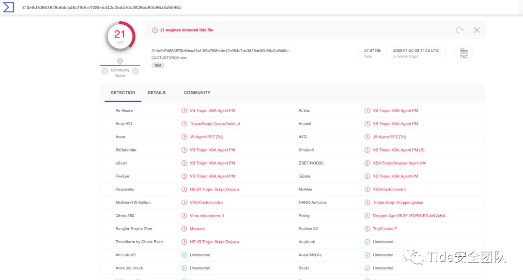The image size is (523, 280).
Task: Click Antiy-AVL result Trojan/Script.CactusTorch.uf
Action: (215, 124)
